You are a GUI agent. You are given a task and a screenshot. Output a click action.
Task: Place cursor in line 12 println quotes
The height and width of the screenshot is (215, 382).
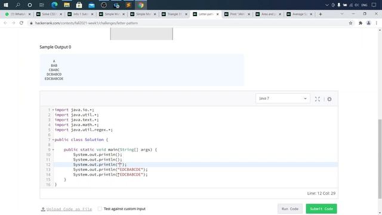click(x=120, y=165)
